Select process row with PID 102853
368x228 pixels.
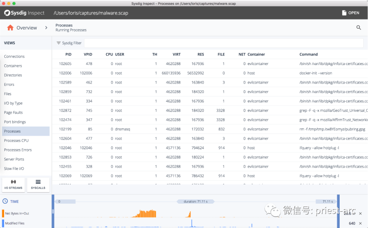click(x=210, y=157)
